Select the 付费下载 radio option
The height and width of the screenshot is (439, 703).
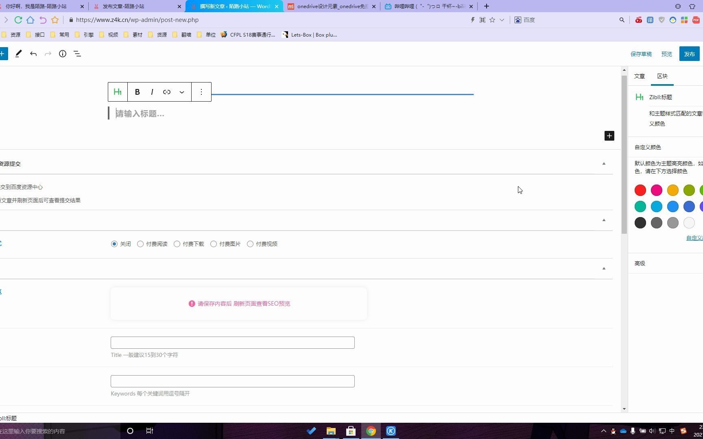pyautogui.click(x=177, y=244)
